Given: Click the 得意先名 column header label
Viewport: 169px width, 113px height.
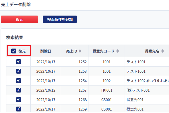Looking at the screenshot, I should pyautogui.click(x=152, y=51).
